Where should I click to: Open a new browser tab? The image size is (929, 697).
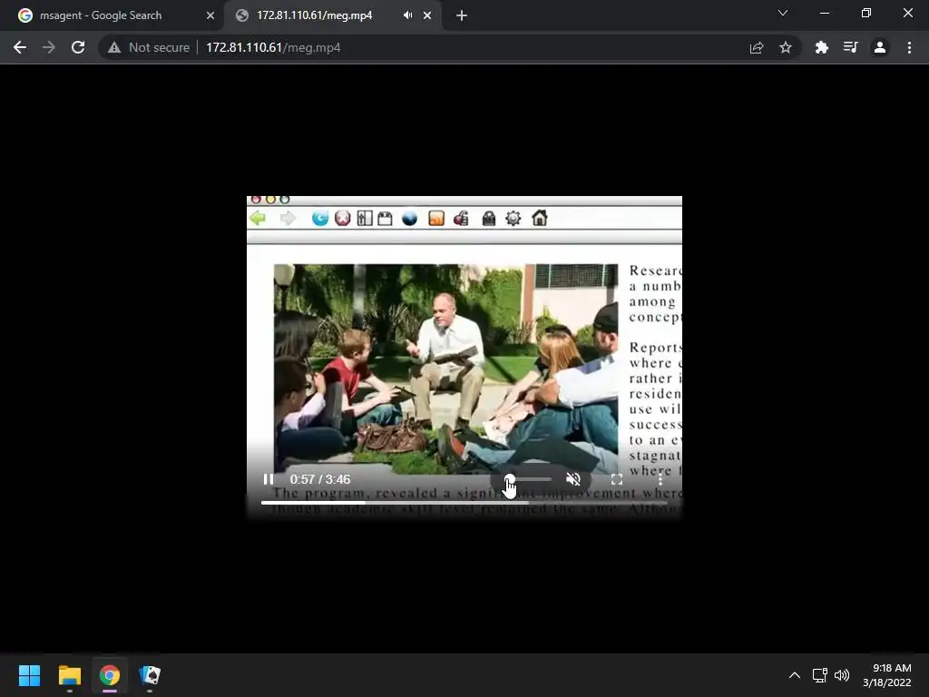point(462,15)
